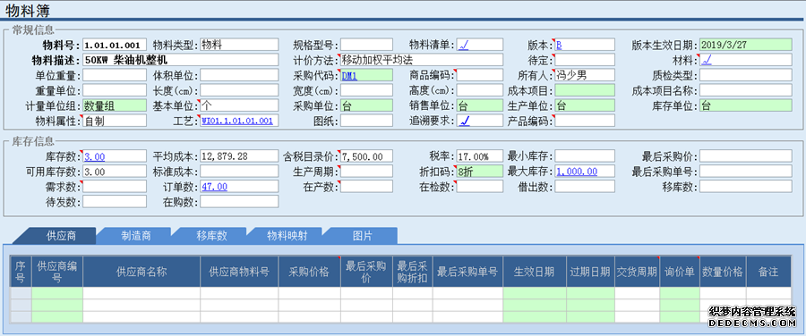Screen dimensions: 806x336
Task: Select the 供应商 tab
Action: [x=61, y=236]
